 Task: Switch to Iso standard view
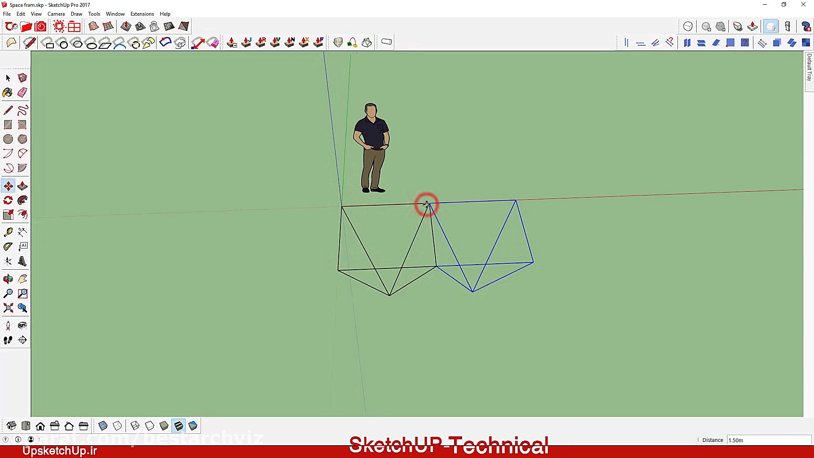(11, 426)
